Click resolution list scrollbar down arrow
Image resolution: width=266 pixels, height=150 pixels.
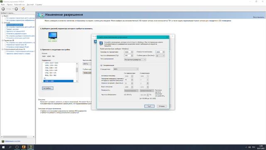(x=77, y=81)
